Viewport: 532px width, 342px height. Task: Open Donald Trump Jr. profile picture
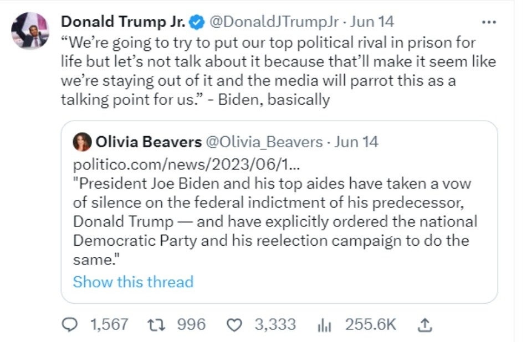(30, 30)
